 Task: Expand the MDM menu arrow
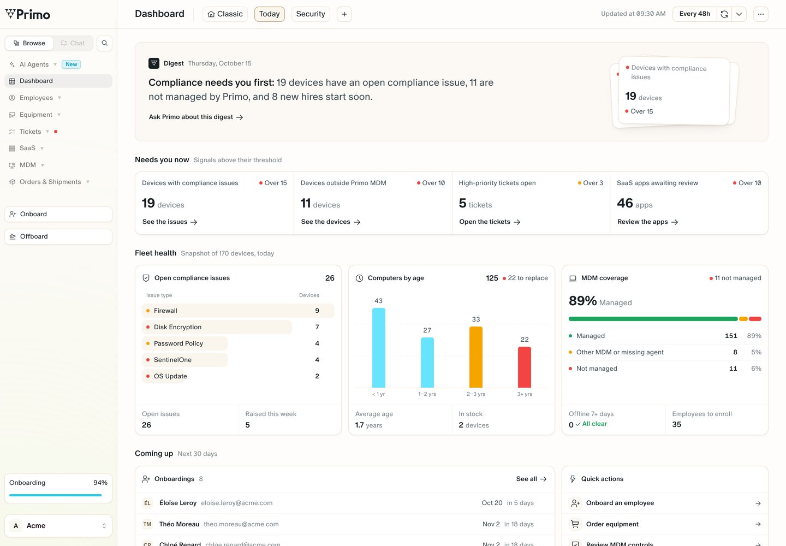[43, 165]
